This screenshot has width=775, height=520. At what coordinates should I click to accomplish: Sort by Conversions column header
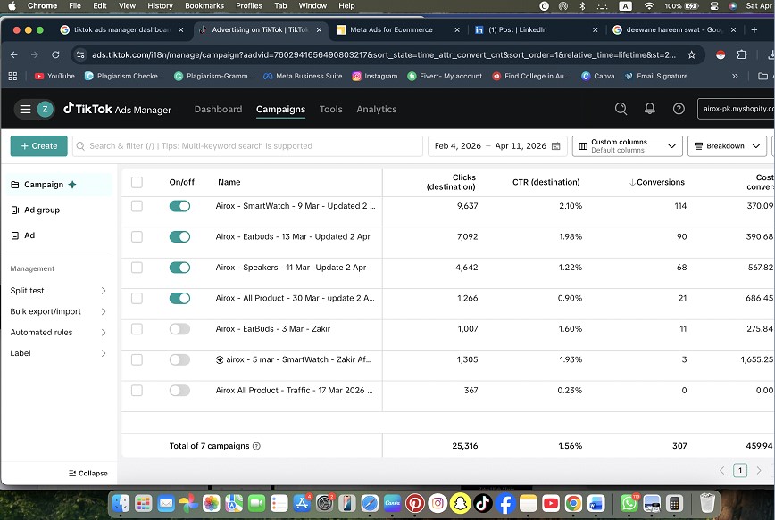click(x=657, y=182)
